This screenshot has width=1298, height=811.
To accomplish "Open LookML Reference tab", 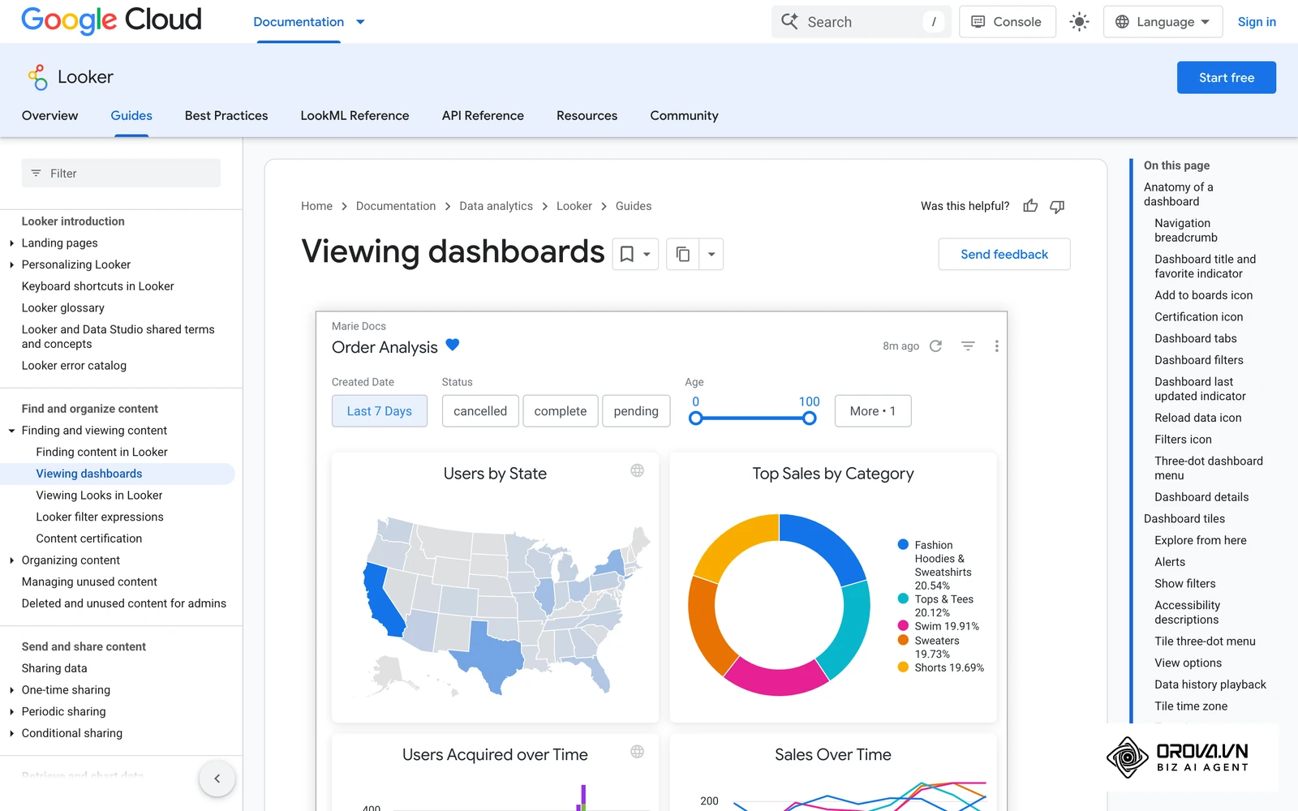I will pos(355,116).
